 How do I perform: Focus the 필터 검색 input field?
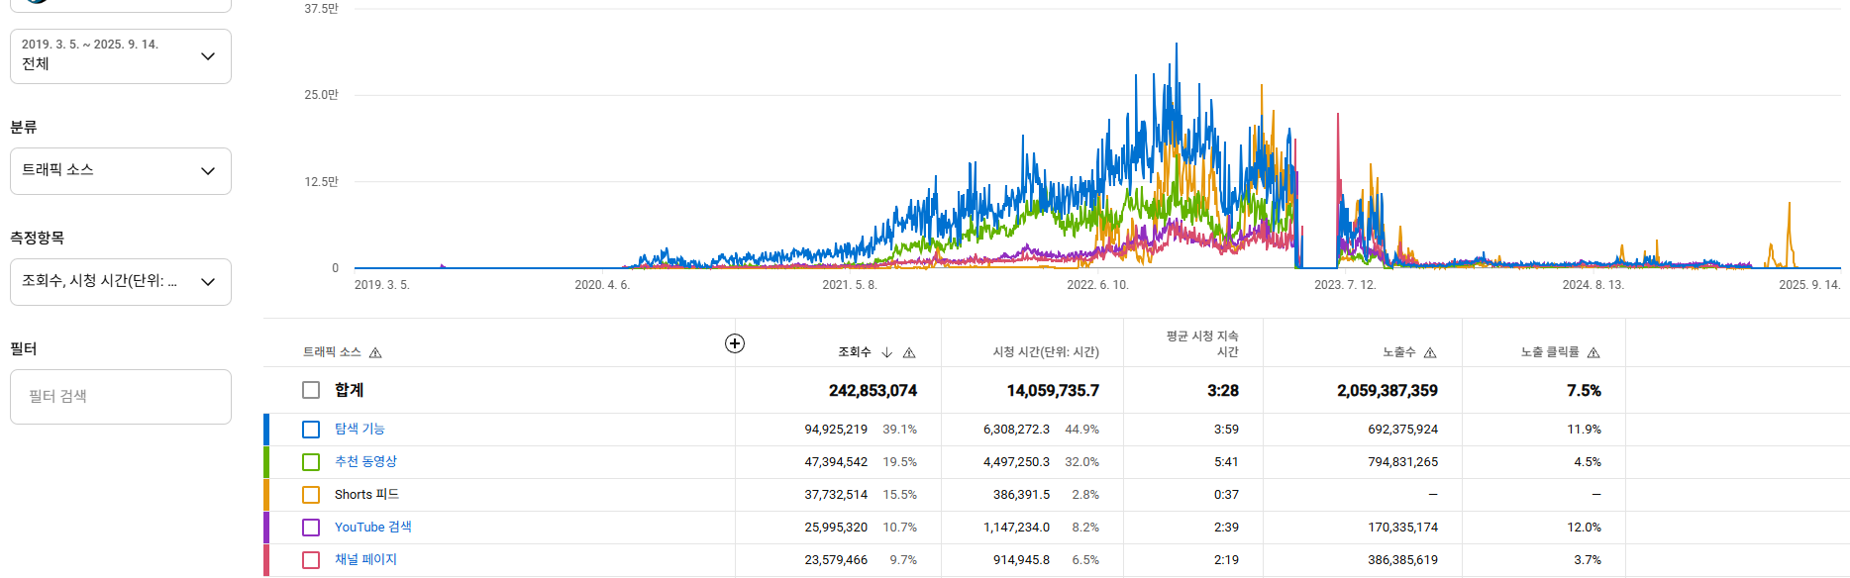pyautogui.click(x=121, y=397)
